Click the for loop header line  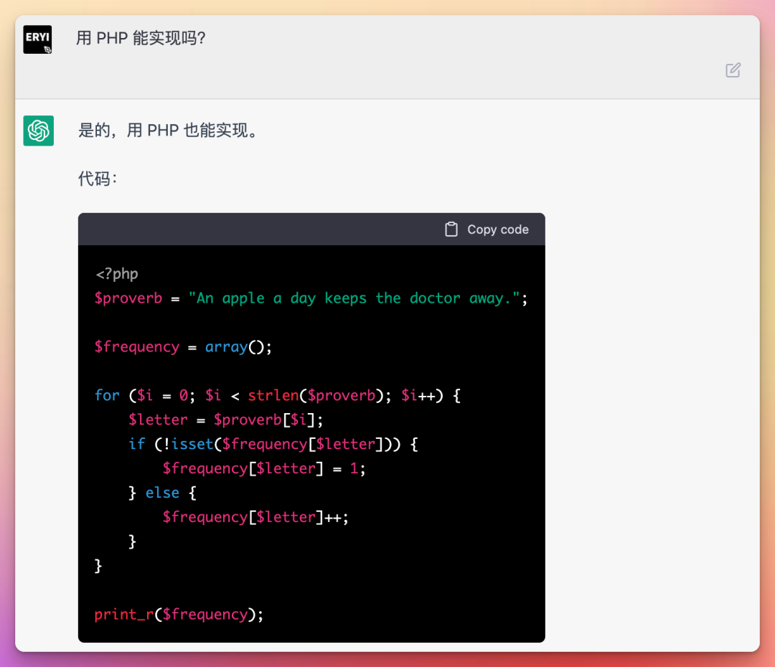[278, 395]
